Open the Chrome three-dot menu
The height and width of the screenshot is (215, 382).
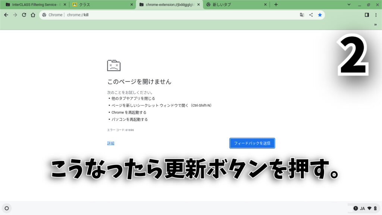pyautogui.click(x=376, y=15)
